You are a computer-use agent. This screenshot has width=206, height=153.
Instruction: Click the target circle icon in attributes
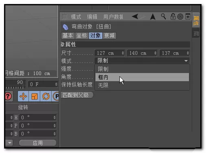[x=180, y=17]
